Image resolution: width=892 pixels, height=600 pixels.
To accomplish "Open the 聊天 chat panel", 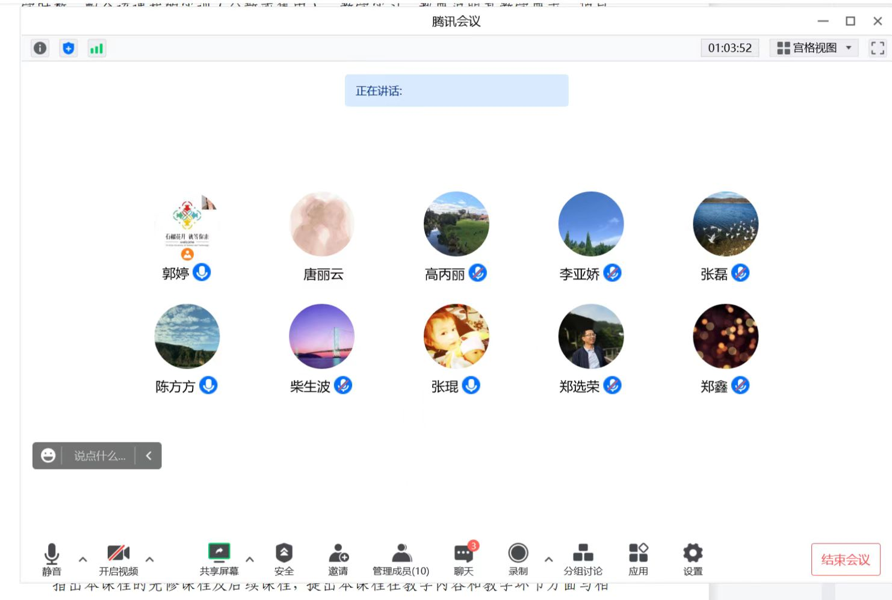I will click(463, 559).
